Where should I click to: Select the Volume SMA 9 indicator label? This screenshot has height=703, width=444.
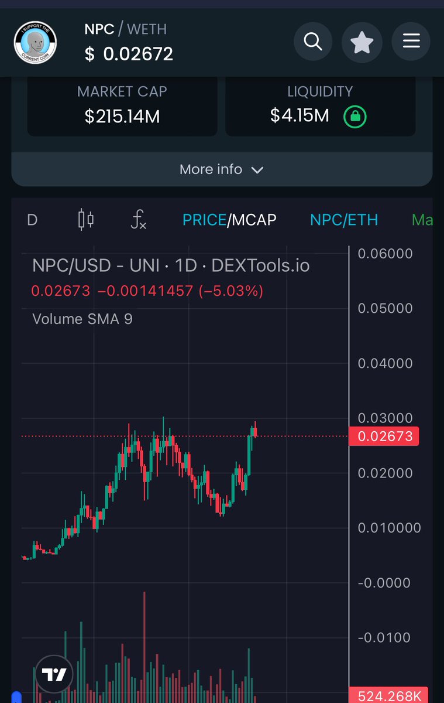82,319
